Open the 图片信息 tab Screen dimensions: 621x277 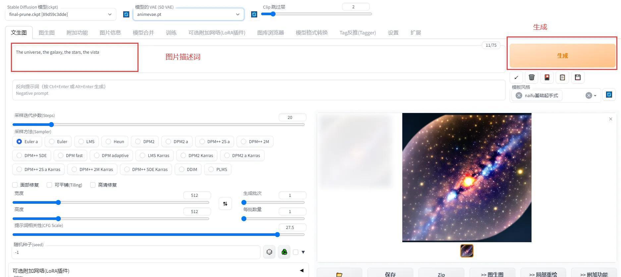pyautogui.click(x=110, y=32)
